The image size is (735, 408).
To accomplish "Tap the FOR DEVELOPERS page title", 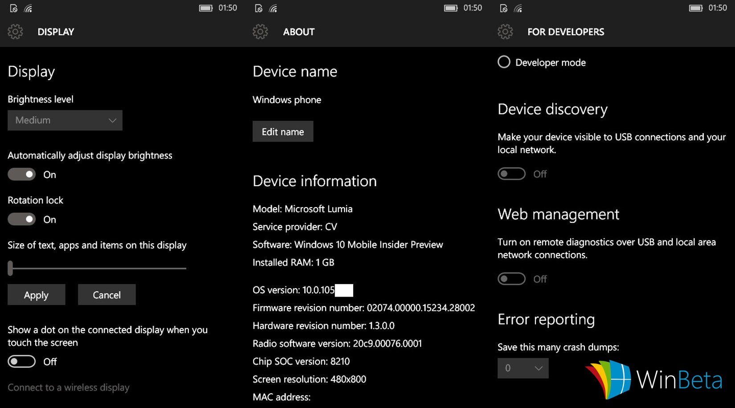I will coord(566,32).
